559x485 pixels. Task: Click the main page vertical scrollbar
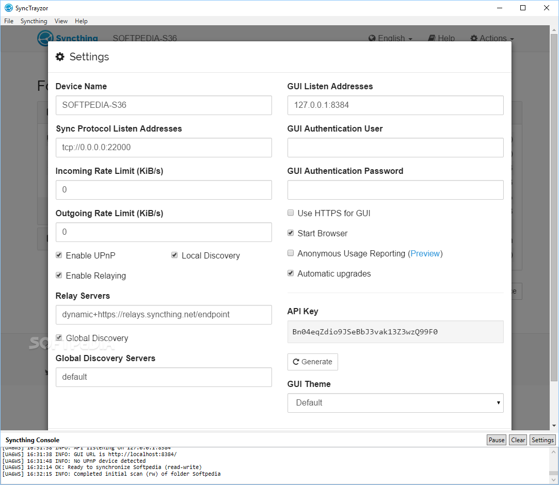[554, 208]
